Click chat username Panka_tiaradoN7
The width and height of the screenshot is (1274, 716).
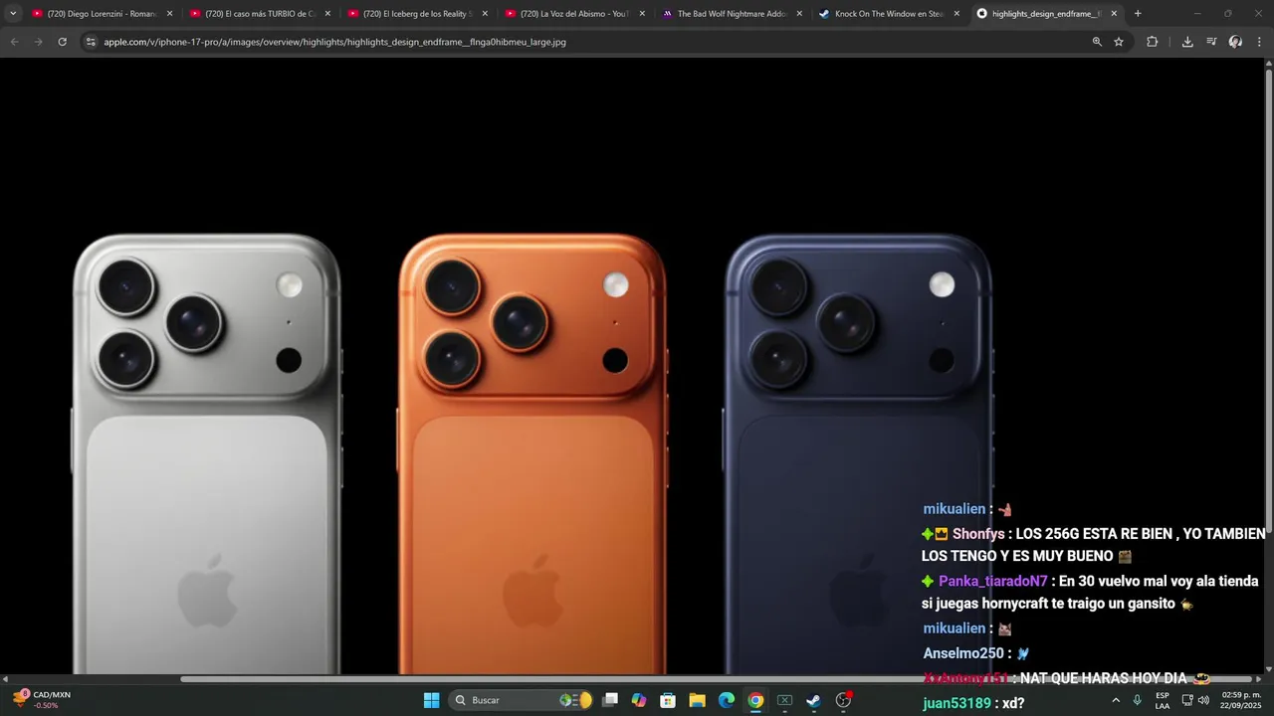(993, 581)
